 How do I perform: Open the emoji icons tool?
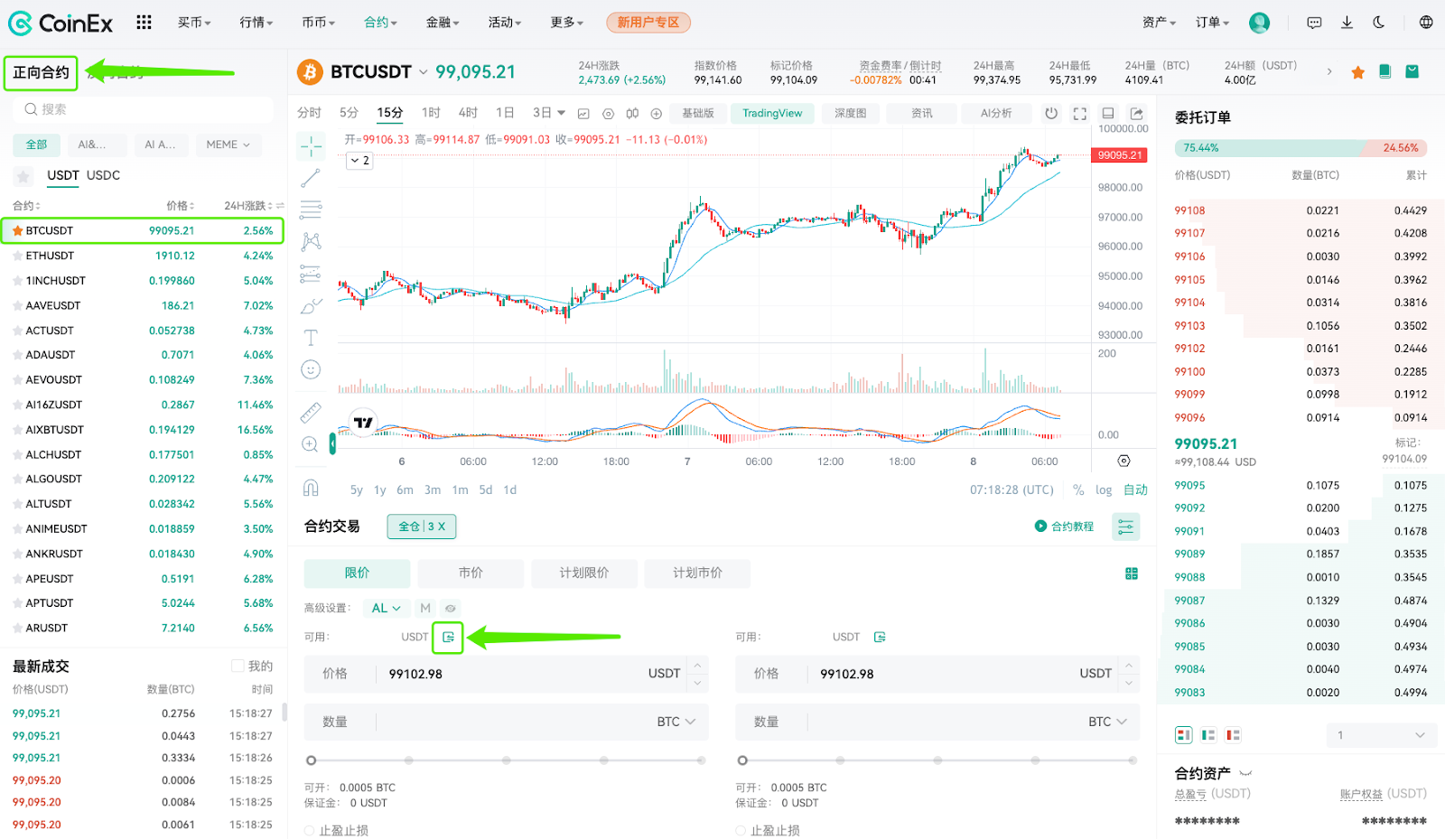(x=311, y=369)
